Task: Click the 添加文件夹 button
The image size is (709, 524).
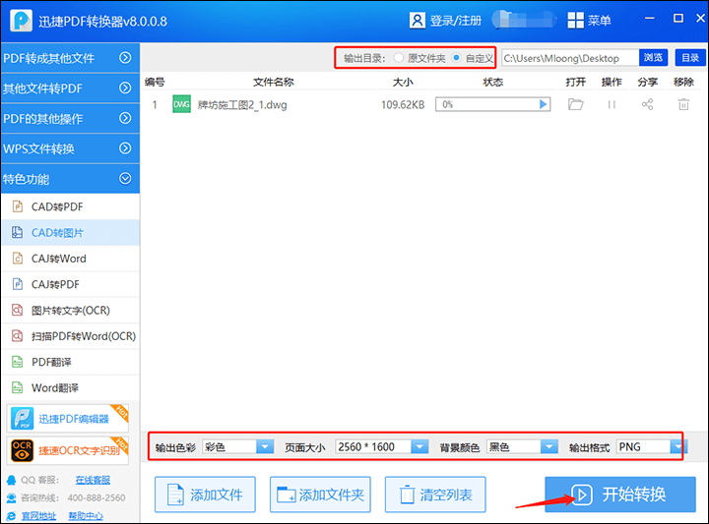Action: 320,495
